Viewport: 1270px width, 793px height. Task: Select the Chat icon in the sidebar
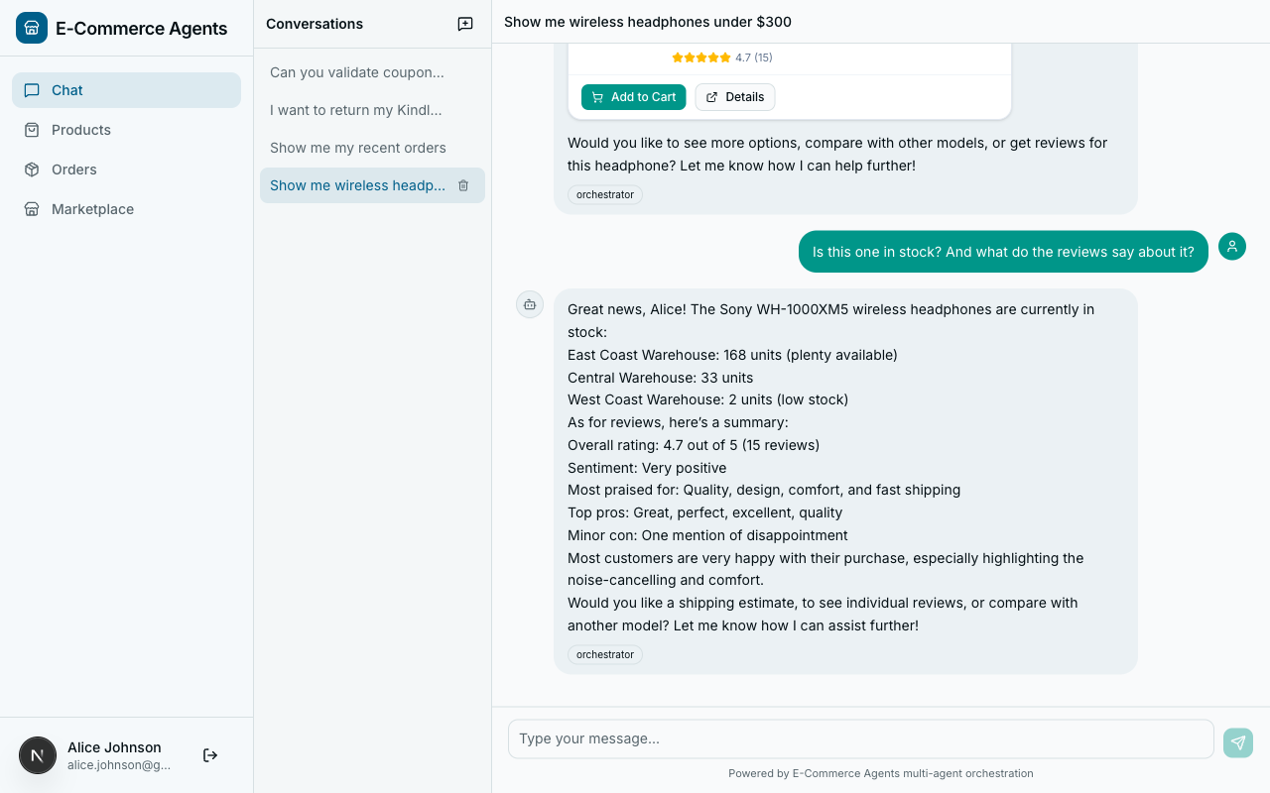click(32, 89)
